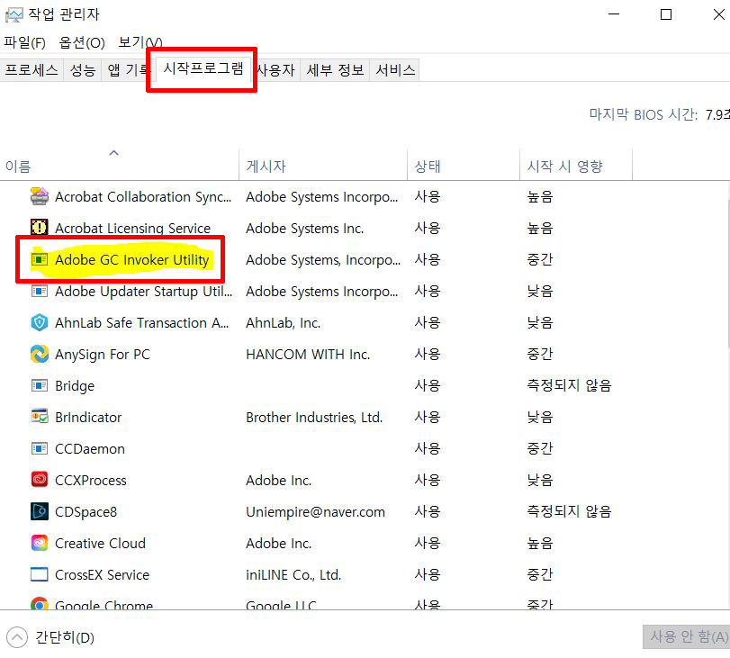The height and width of the screenshot is (658, 730).
Task: Select the BrIndicator row name
Action: (x=88, y=418)
